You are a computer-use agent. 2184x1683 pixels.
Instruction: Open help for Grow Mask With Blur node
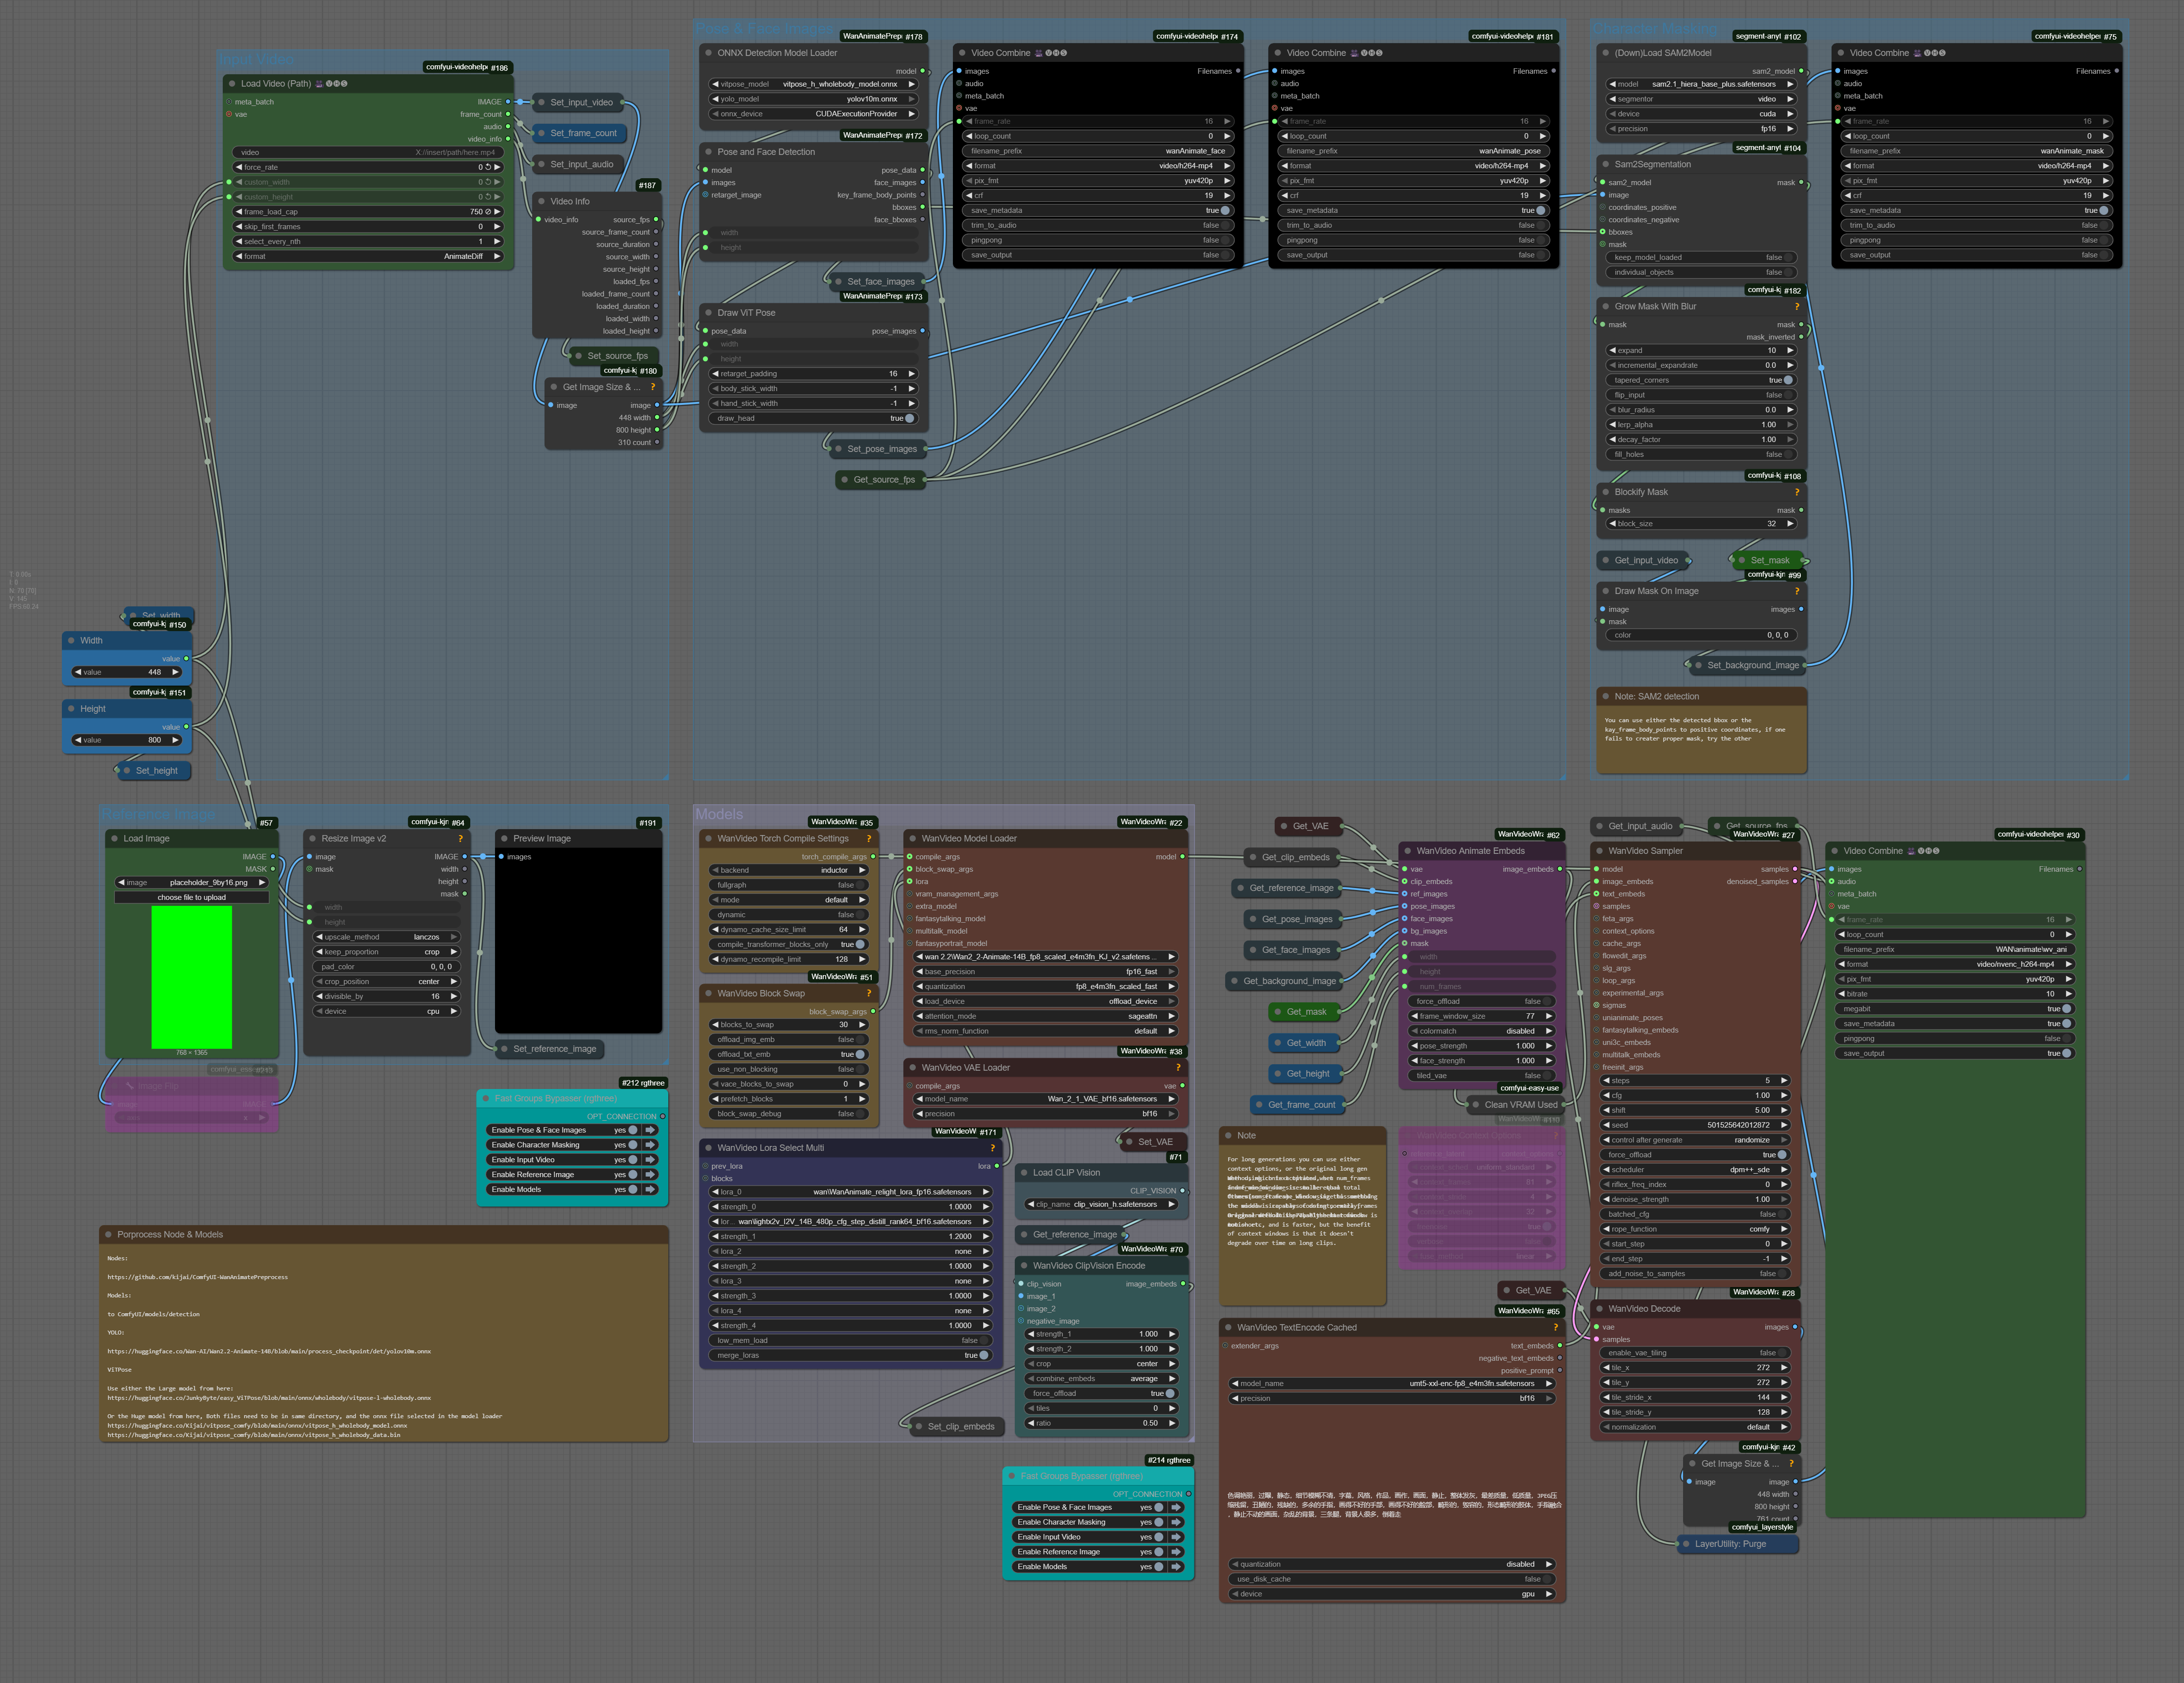point(1796,307)
